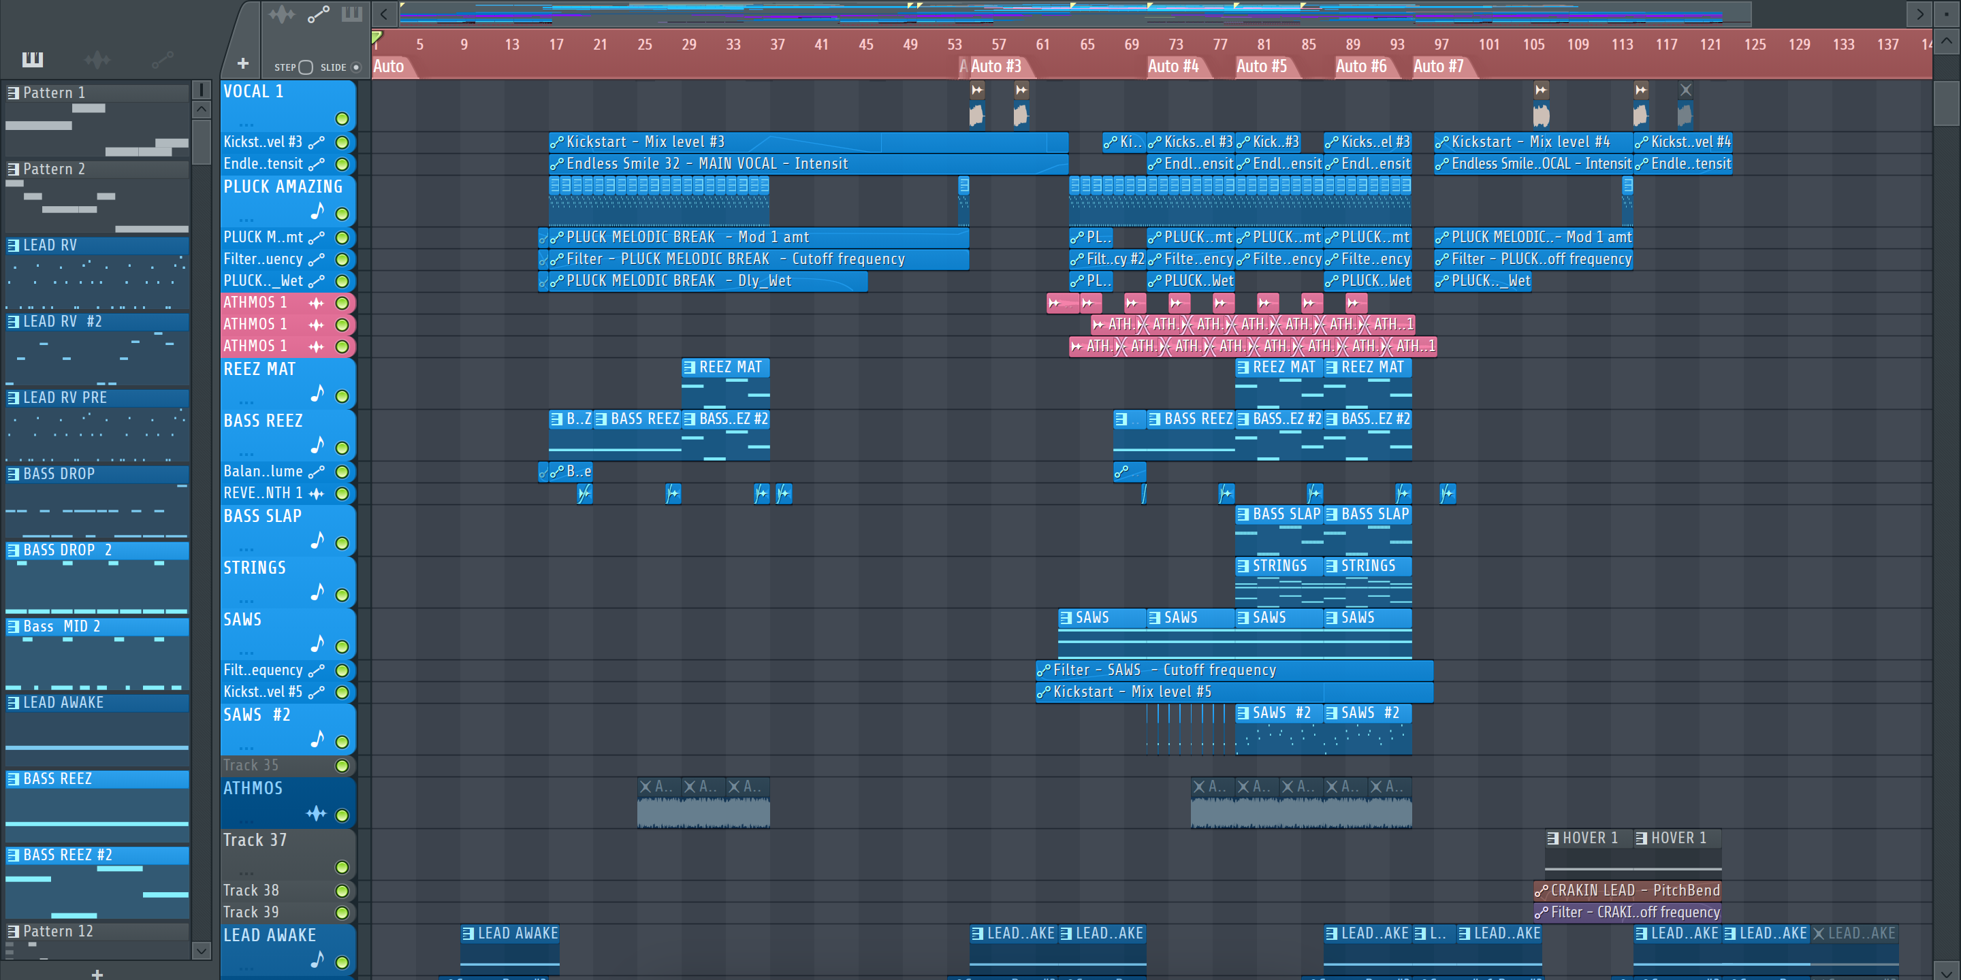
Task: Select the automation clip focus icon in playlist header
Action: 318,14
